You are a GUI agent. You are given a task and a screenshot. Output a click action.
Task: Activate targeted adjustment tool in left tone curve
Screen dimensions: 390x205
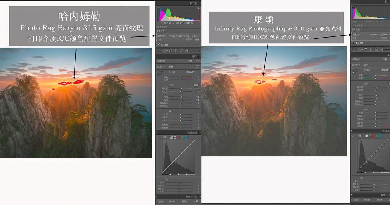[x=158, y=137]
